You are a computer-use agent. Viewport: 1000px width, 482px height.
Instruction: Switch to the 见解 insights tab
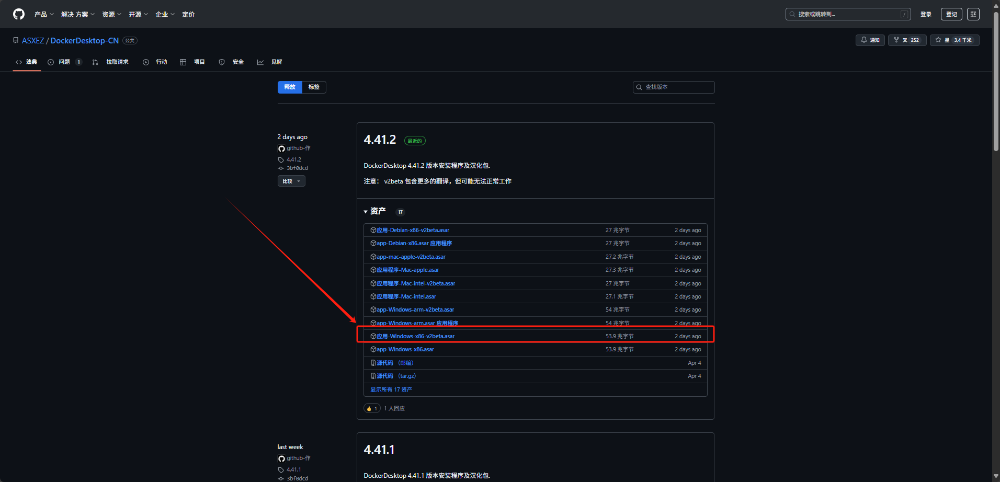point(270,62)
